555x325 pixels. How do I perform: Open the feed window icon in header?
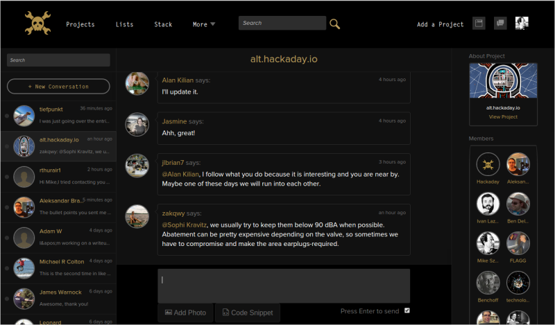click(x=479, y=24)
